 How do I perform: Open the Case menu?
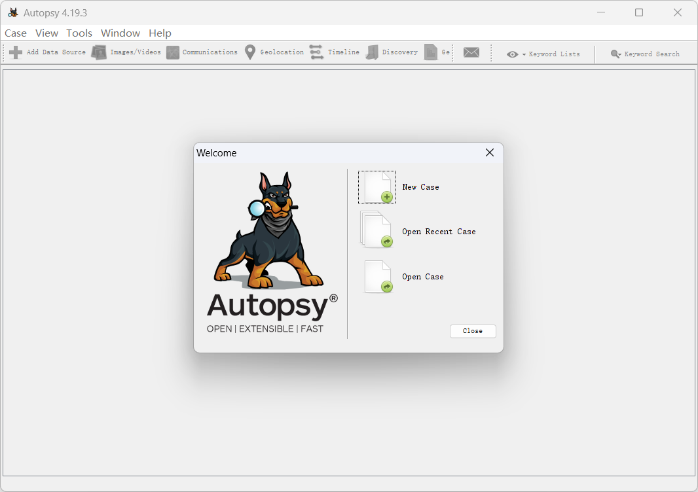(16, 33)
